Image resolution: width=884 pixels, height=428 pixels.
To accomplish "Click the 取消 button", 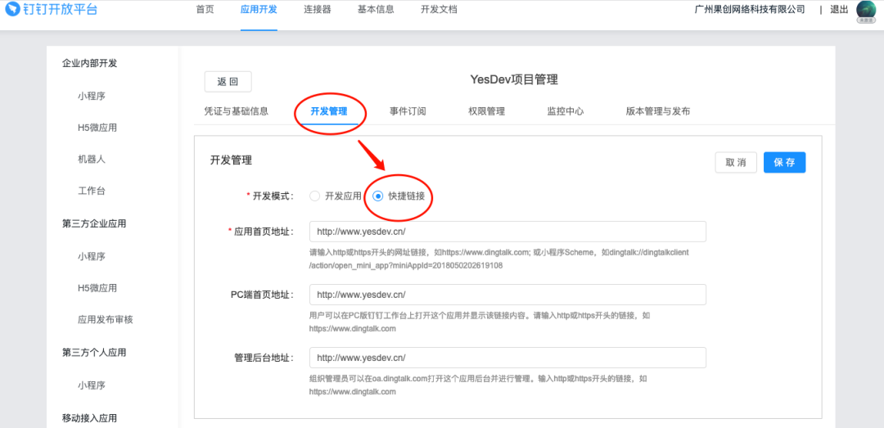I will tap(736, 162).
